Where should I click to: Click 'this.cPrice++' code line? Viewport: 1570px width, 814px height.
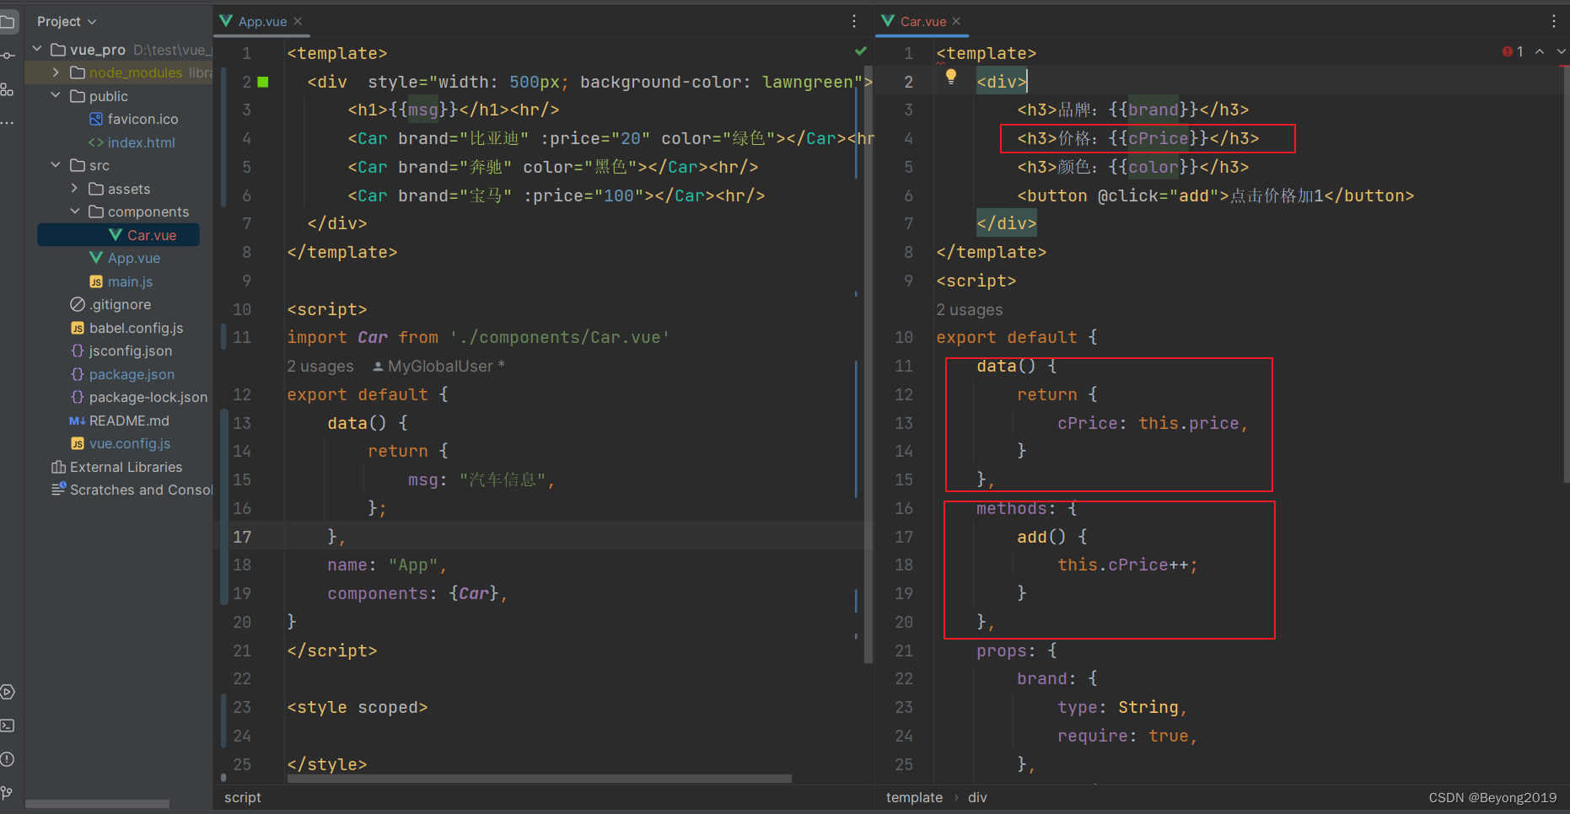(x=1127, y=565)
